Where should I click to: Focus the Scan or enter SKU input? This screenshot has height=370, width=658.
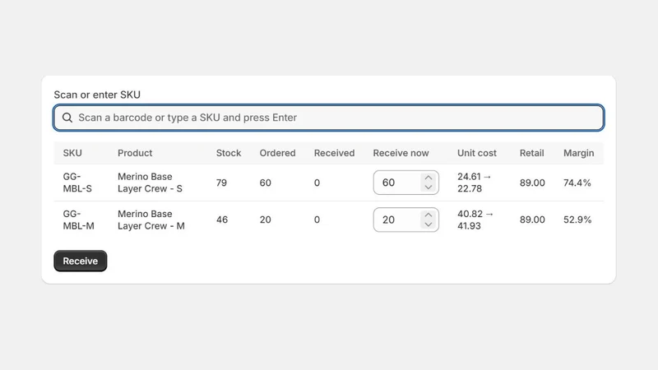click(x=328, y=118)
